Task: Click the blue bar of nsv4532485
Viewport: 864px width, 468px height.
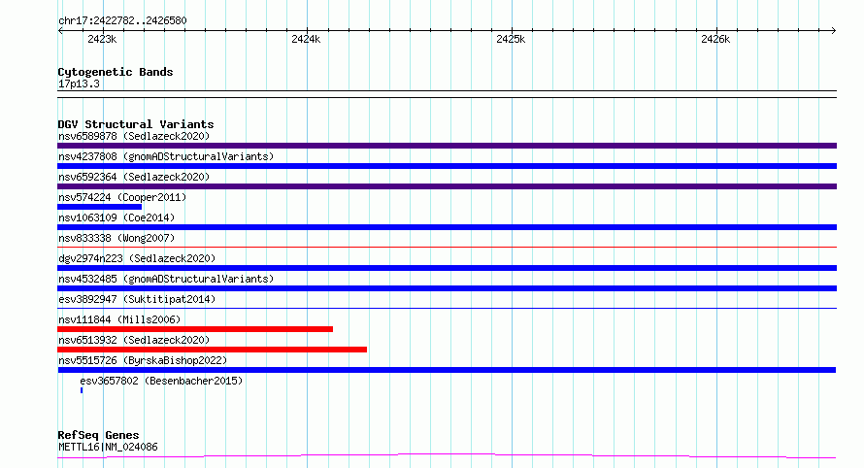Action: tap(447, 288)
